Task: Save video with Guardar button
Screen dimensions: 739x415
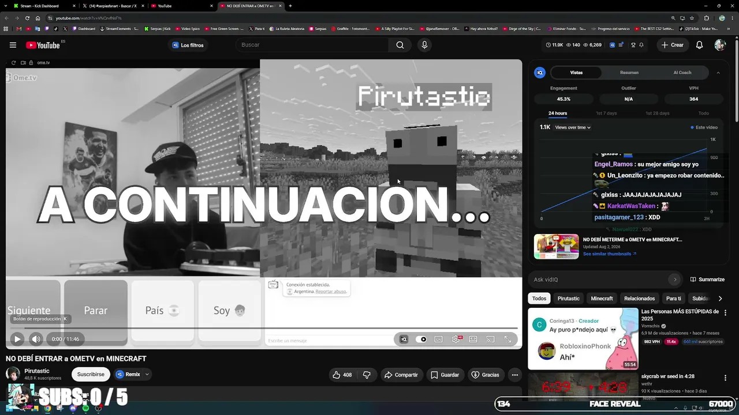Action: 445,375
